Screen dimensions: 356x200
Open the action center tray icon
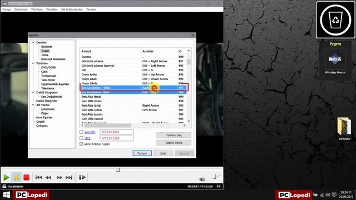(334, 195)
